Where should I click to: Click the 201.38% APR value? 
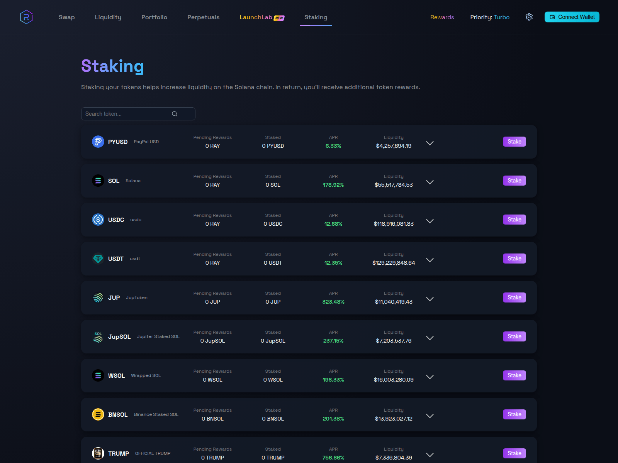point(333,419)
